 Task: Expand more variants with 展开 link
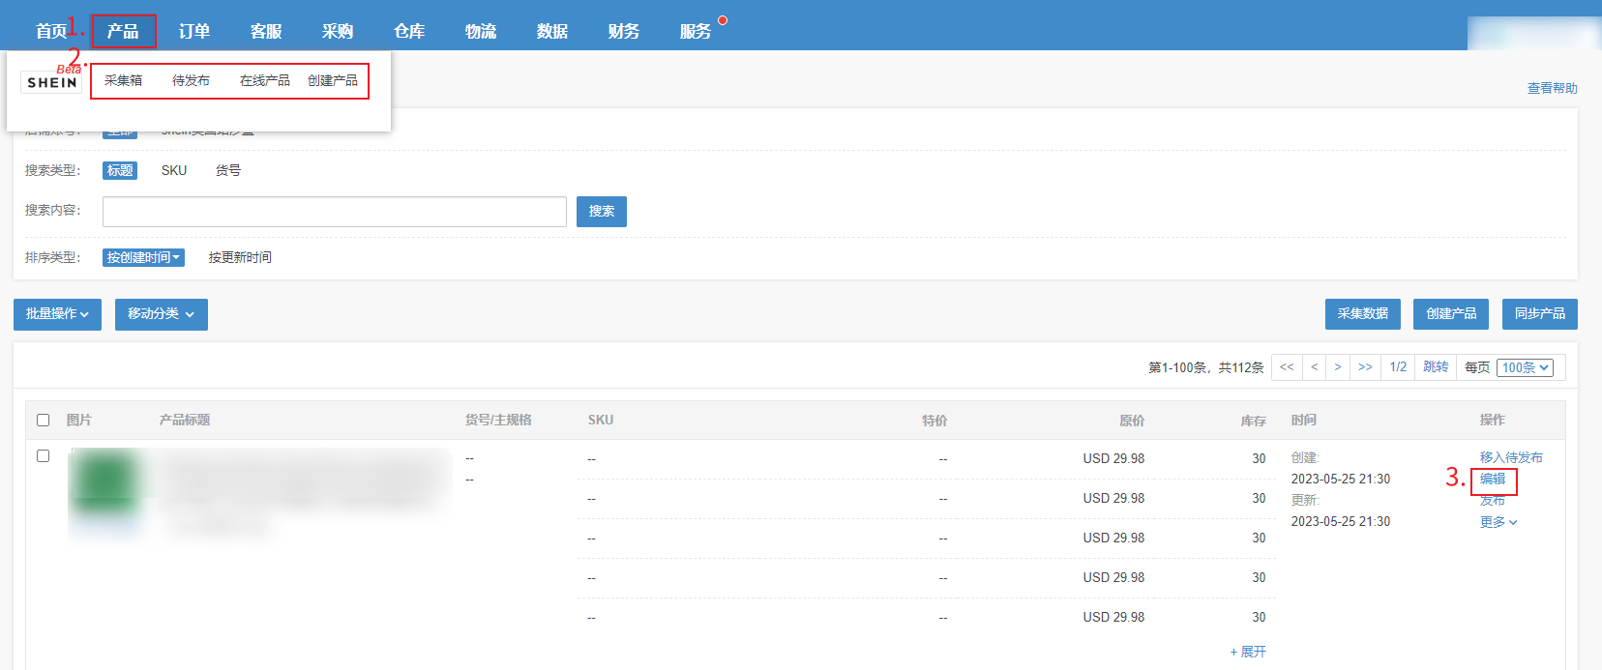1248,652
